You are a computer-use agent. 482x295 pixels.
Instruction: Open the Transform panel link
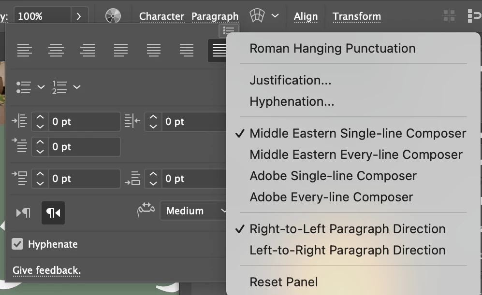click(356, 16)
